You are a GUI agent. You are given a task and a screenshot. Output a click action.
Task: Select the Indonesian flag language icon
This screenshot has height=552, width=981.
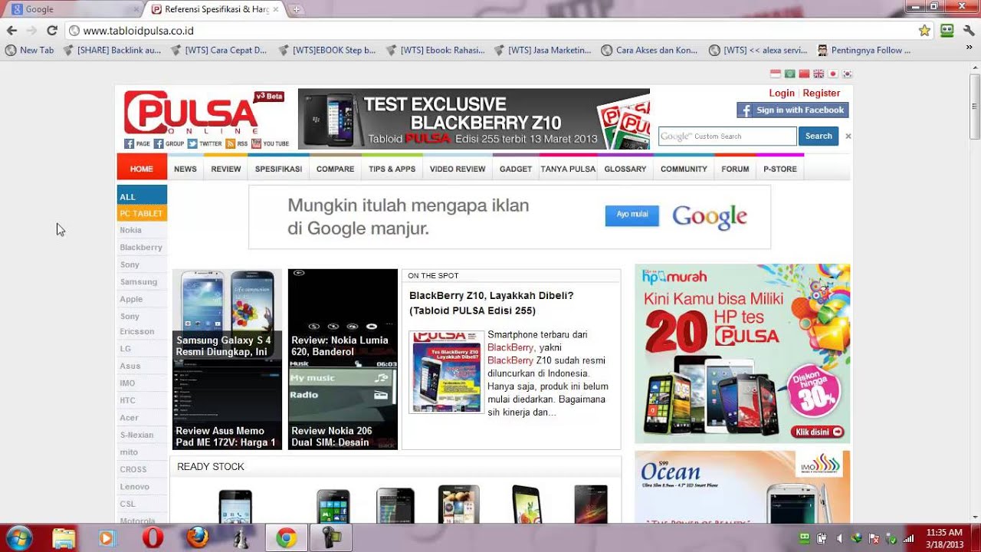click(775, 74)
